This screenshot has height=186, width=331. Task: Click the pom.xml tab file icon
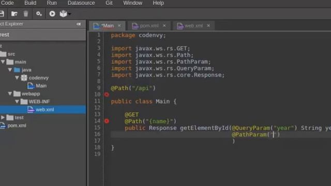coord(135,26)
